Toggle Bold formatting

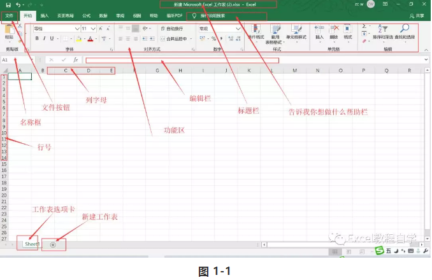[x=37, y=39]
